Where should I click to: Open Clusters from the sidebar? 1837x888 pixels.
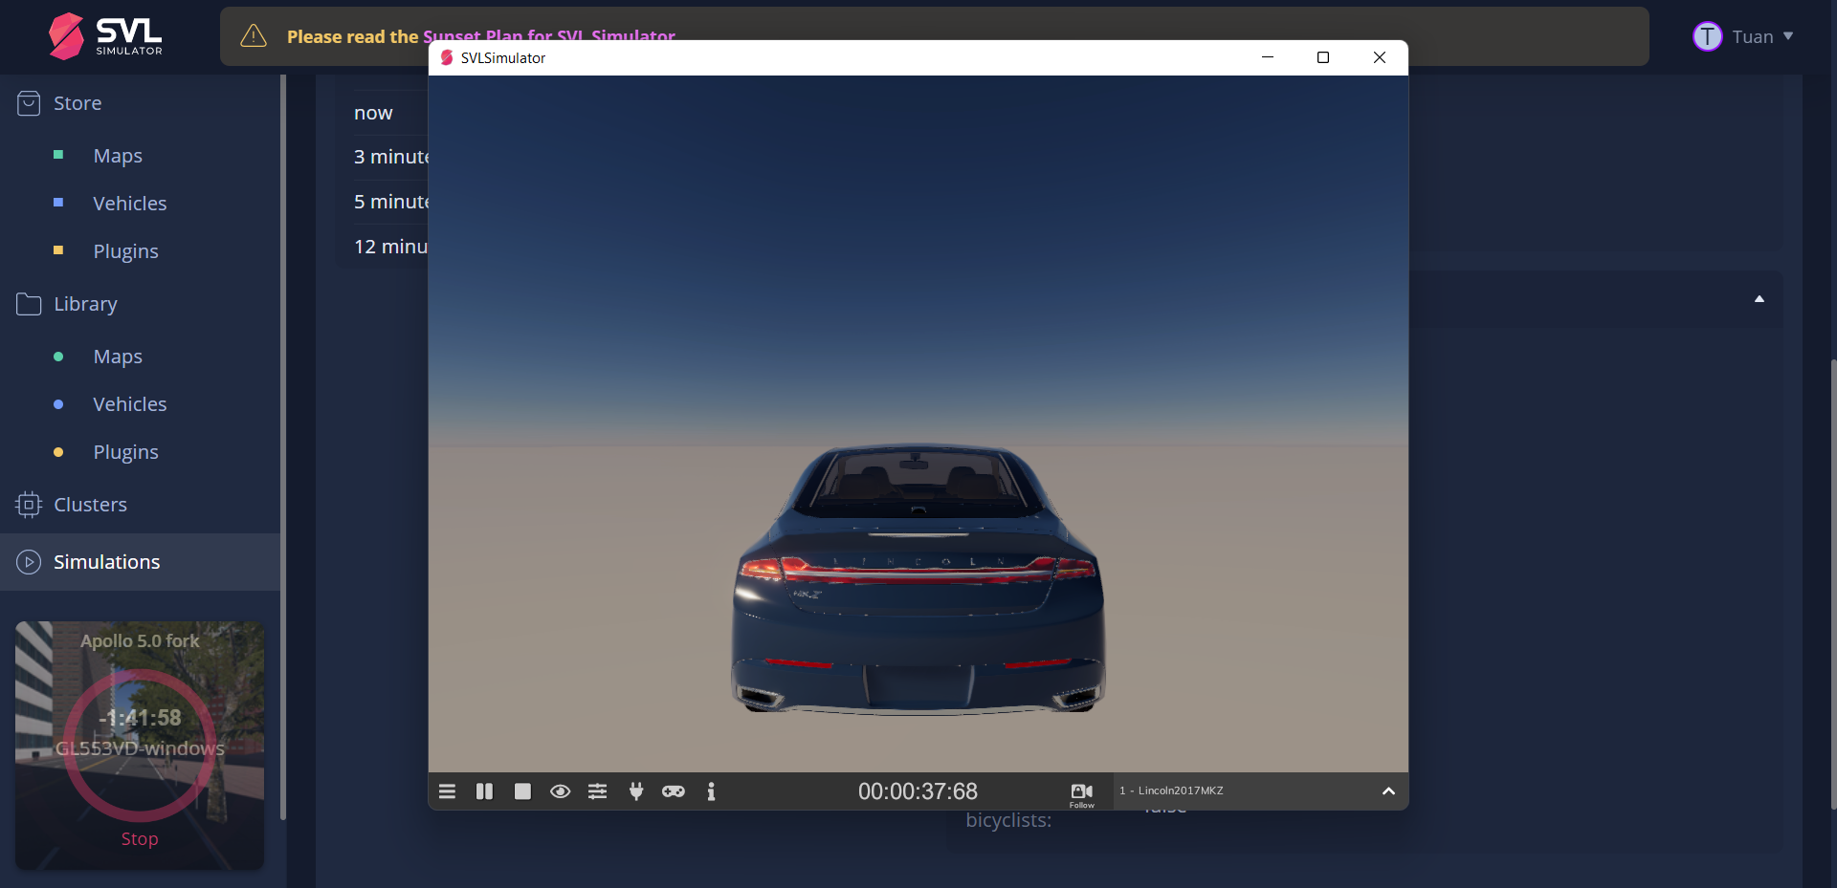[90, 504]
